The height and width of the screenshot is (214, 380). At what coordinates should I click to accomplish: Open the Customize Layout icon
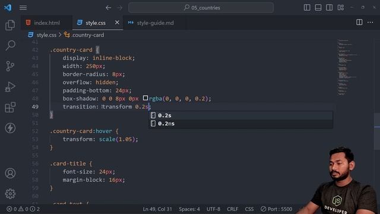[x=340, y=8]
